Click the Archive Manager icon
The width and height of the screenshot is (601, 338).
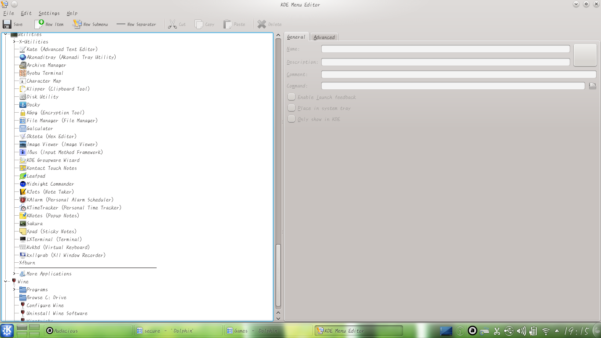pyautogui.click(x=23, y=65)
